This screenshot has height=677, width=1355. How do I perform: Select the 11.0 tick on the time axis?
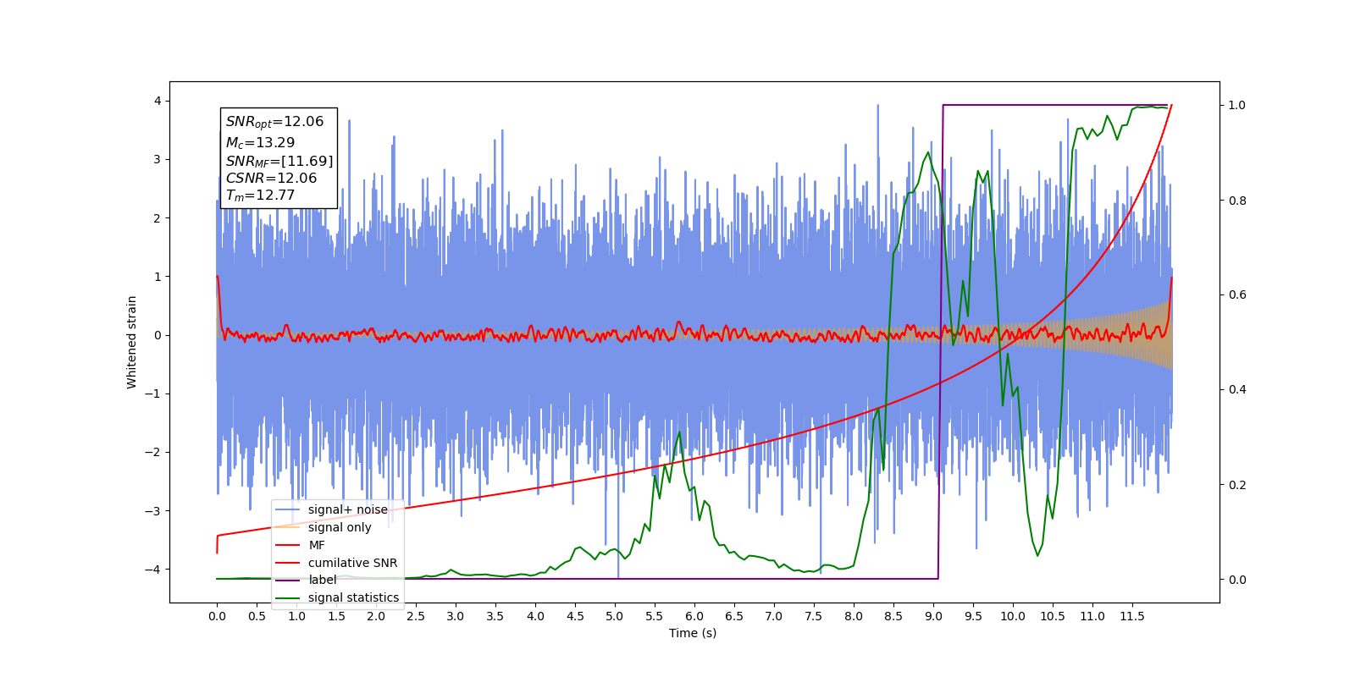click(1092, 616)
